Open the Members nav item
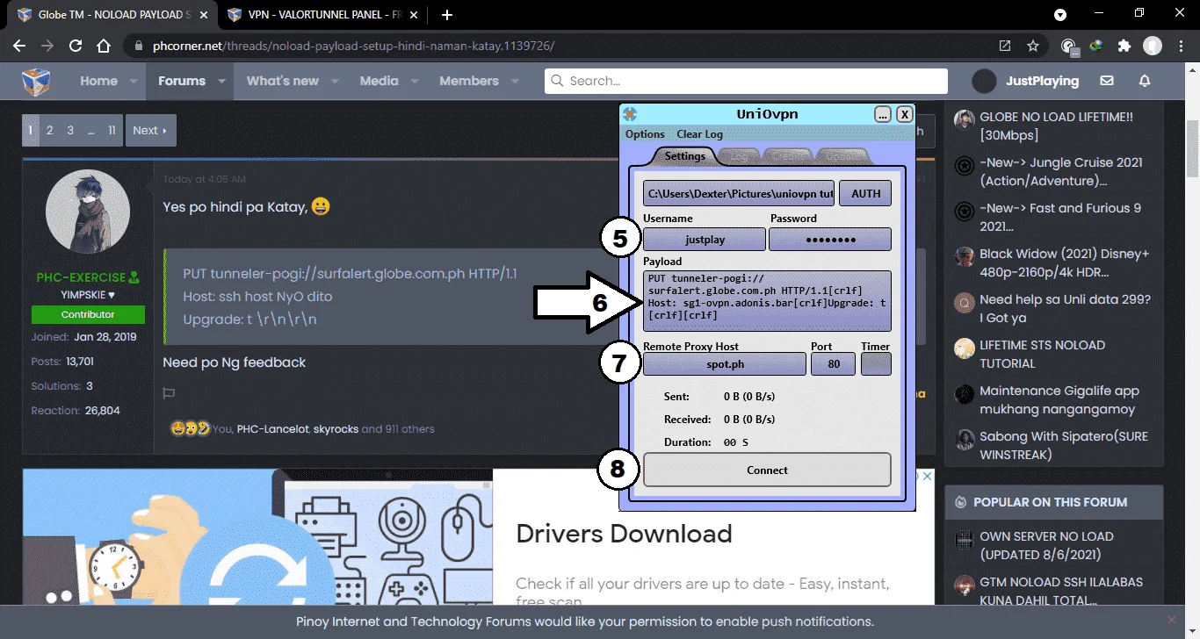 coord(469,81)
